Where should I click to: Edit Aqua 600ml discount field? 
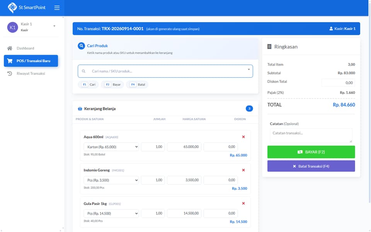click(x=221, y=147)
